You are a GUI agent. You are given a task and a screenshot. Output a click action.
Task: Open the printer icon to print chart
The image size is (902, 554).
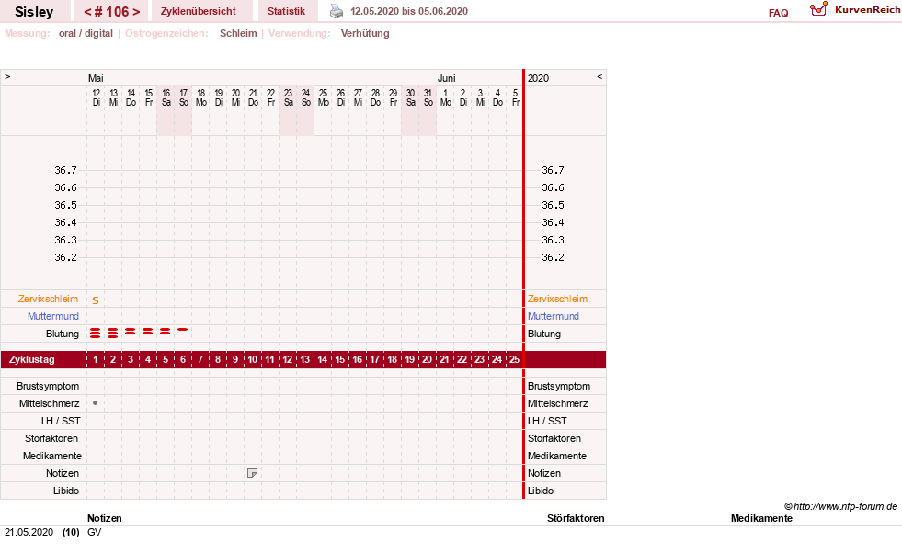[337, 11]
